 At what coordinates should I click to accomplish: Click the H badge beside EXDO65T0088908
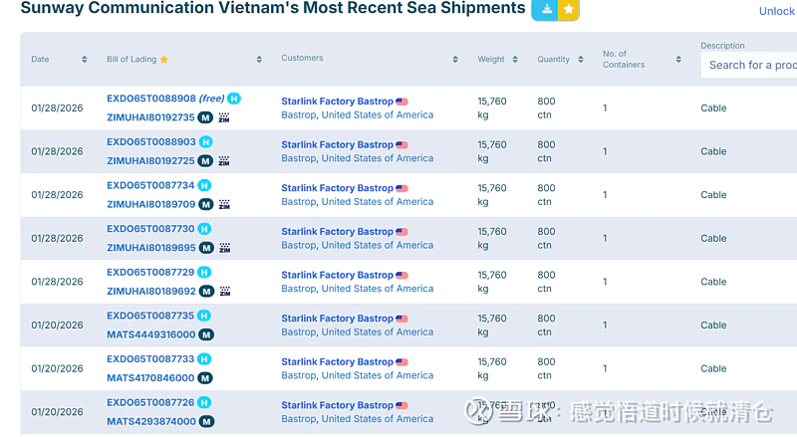(234, 99)
